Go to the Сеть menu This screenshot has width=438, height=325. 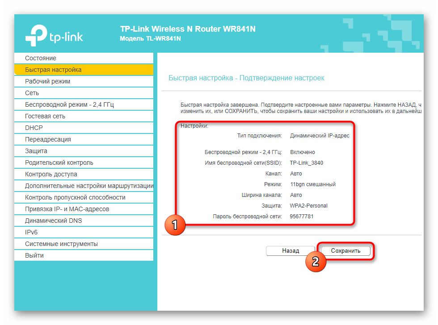32,93
